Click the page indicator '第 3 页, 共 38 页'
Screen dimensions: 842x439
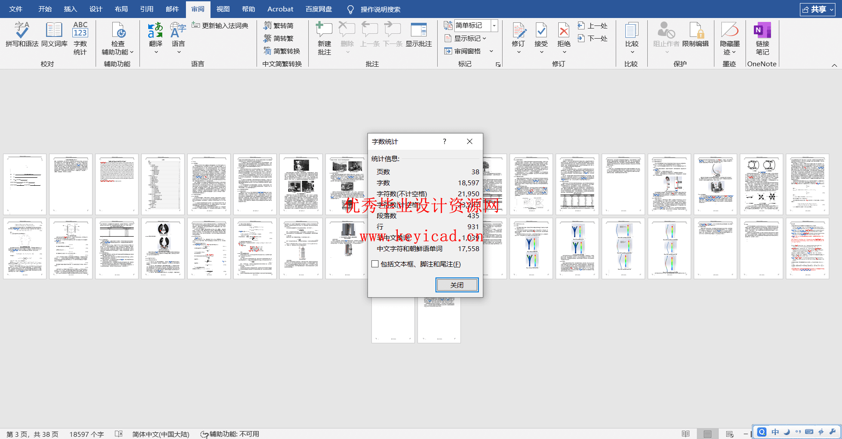click(x=32, y=434)
